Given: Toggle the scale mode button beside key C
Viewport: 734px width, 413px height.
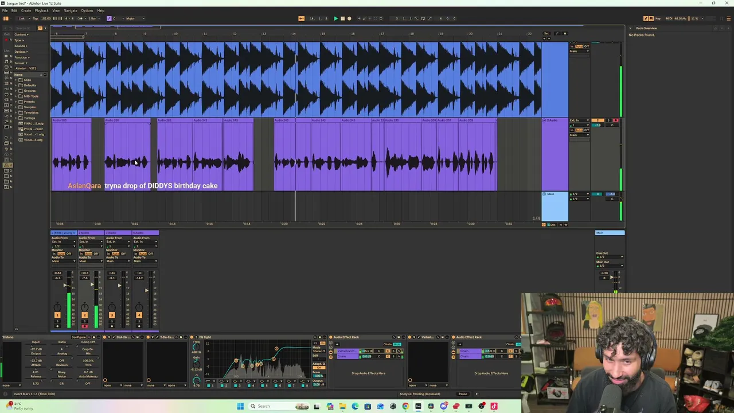Looking at the screenshot, I should pyautogui.click(x=109, y=18).
